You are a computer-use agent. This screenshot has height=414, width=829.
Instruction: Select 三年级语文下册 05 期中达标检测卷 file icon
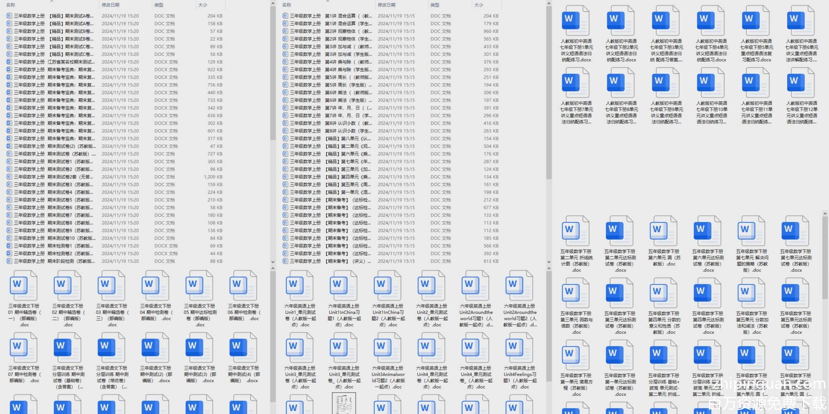pyautogui.click(x=199, y=286)
